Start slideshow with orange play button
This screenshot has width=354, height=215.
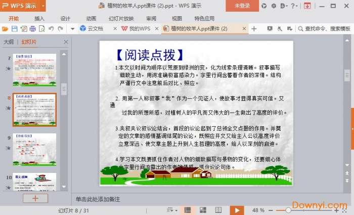[x=237, y=210]
